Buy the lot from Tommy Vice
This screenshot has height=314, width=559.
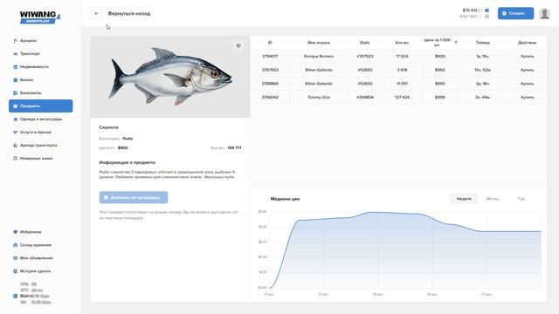(527, 97)
